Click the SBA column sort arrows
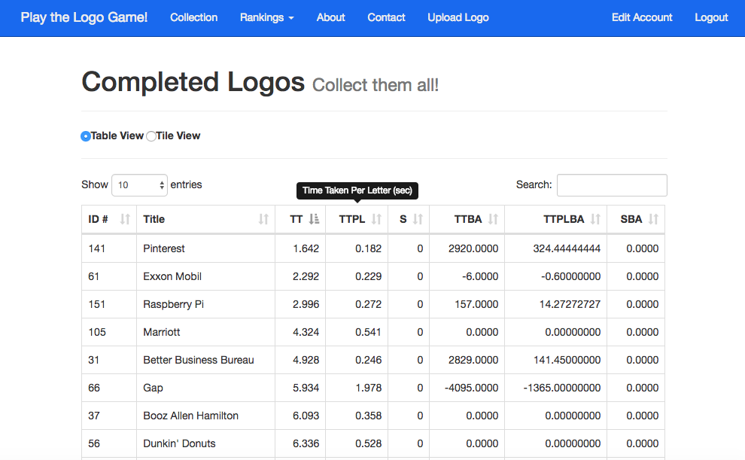This screenshot has height=460, width=745. point(654,219)
